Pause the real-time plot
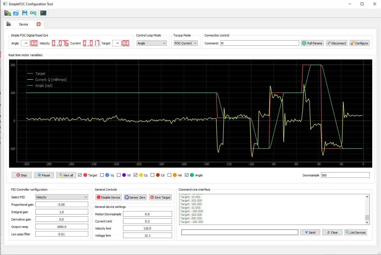 point(44,175)
